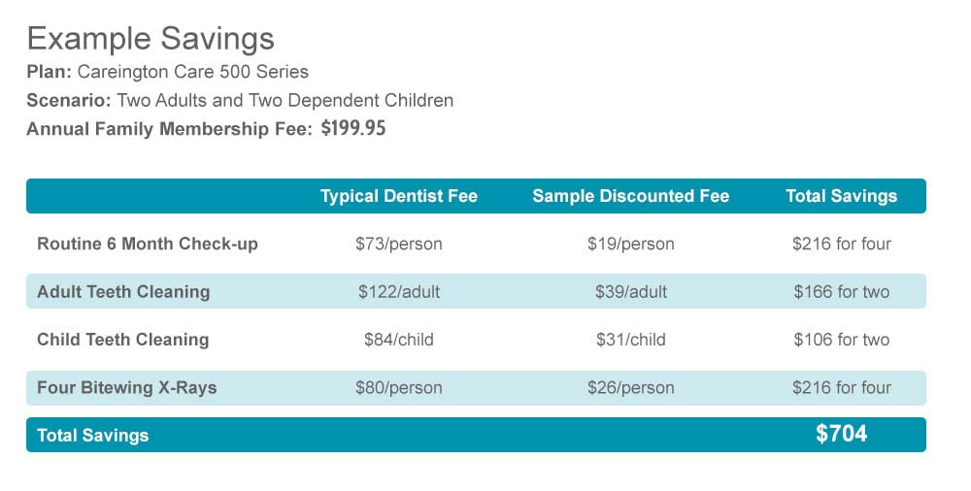Select the Four Bitewing X-Rays row label

point(126,387)
